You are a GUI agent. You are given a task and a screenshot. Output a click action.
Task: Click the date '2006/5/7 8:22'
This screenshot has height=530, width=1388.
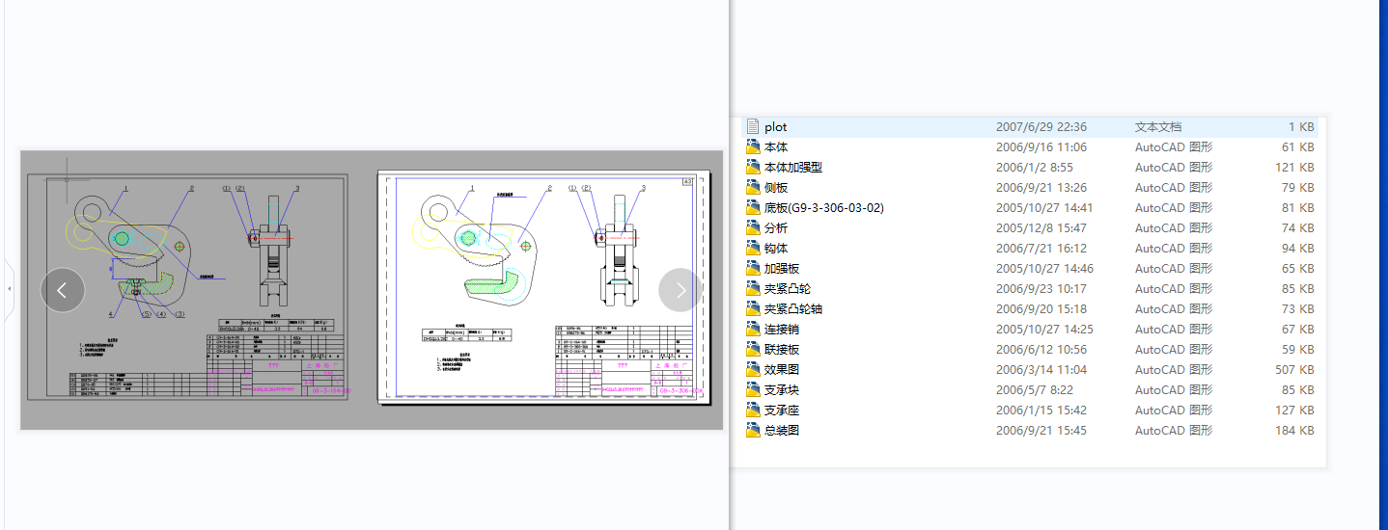point(1035,390)
